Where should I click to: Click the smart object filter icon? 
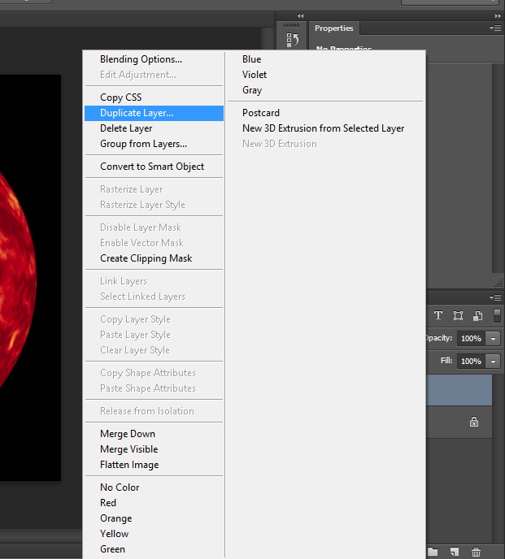478,315
